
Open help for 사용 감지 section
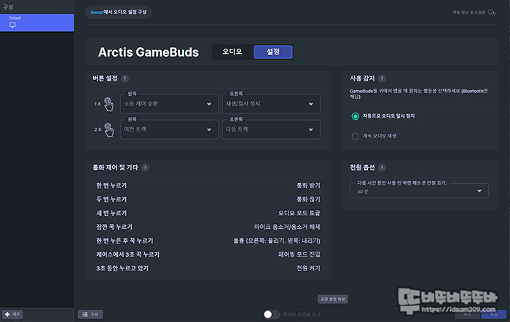pyautogui.click(x=382, y=79)
